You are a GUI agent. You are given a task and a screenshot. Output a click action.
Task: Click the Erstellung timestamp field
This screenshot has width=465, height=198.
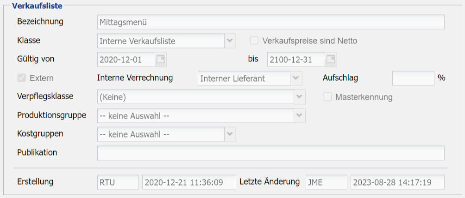(189, 182)
